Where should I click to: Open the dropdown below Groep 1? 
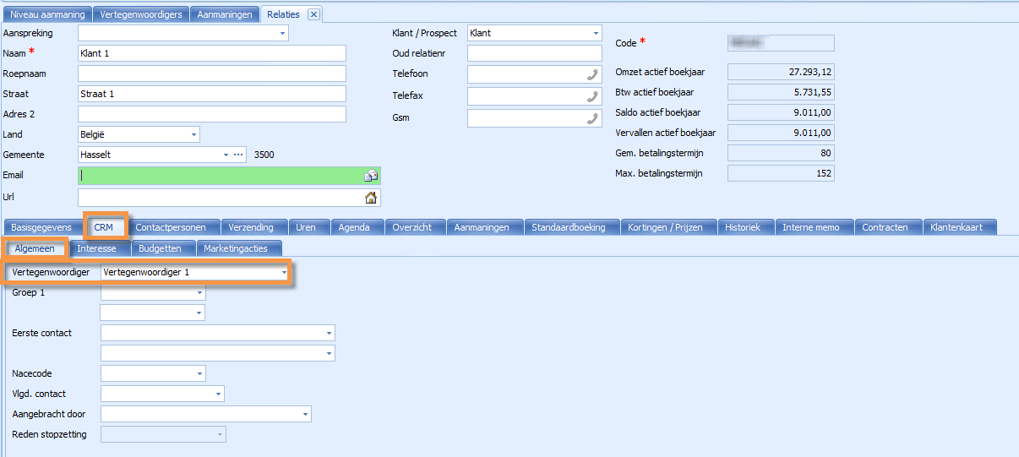coord(199,313)
